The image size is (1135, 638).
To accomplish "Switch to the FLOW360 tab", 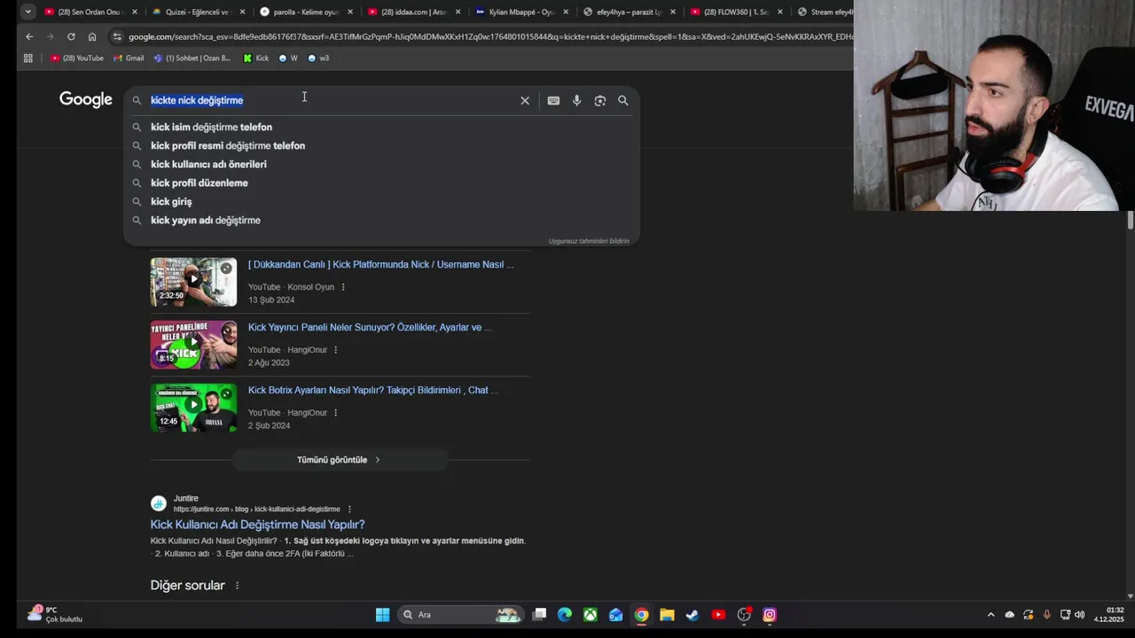I will (736, 12).
